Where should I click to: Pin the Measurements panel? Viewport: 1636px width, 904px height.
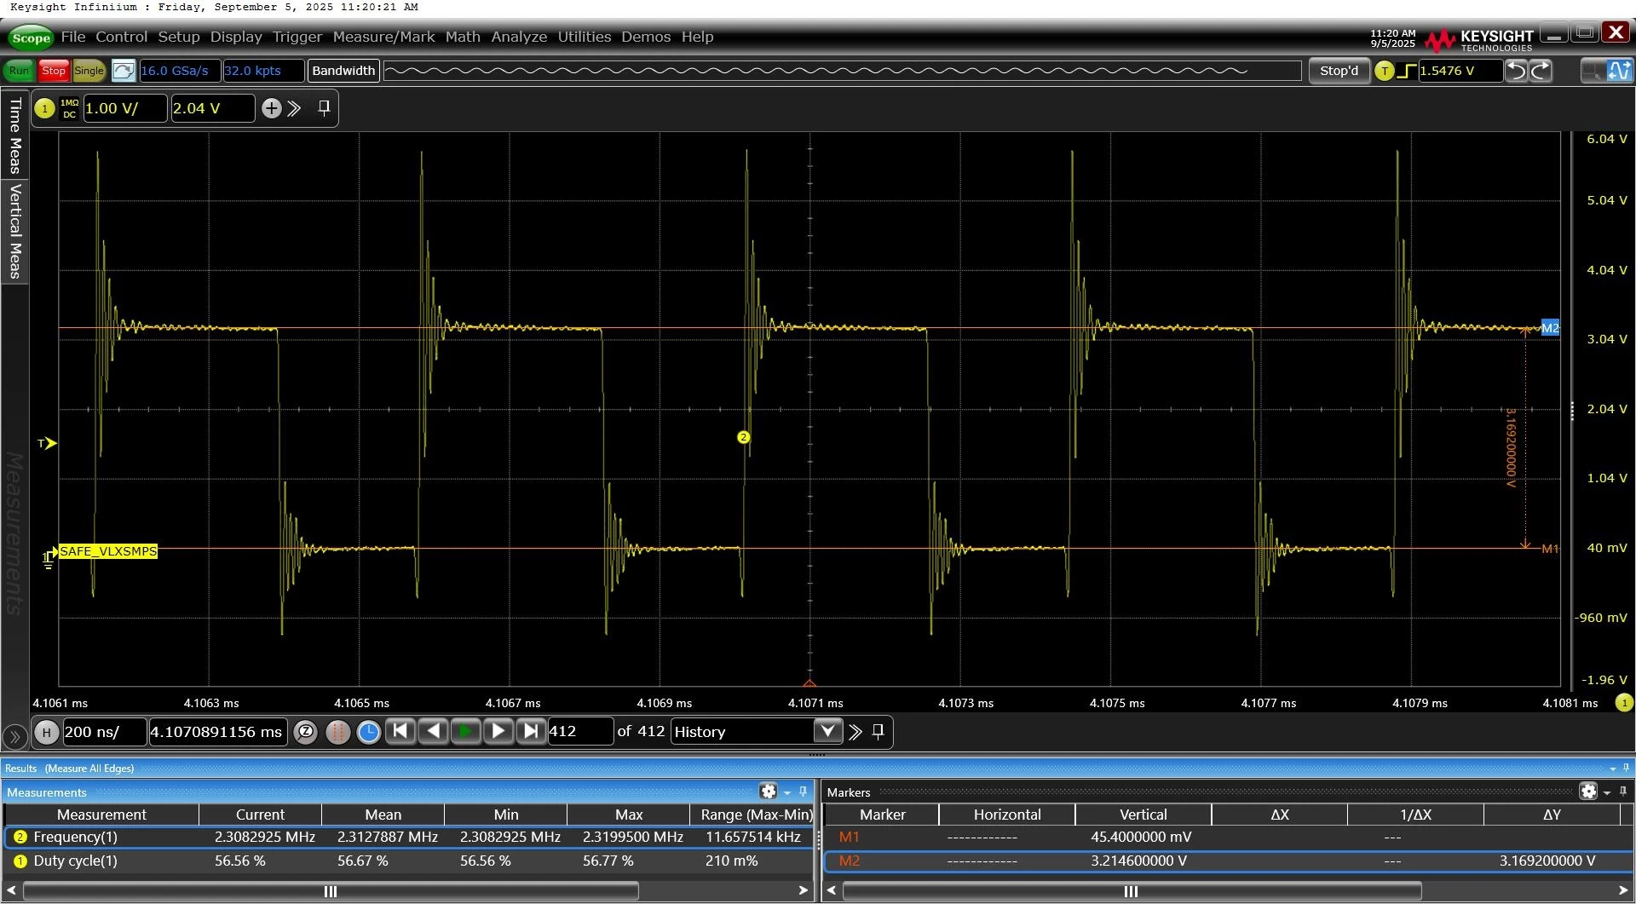[803, 792]
